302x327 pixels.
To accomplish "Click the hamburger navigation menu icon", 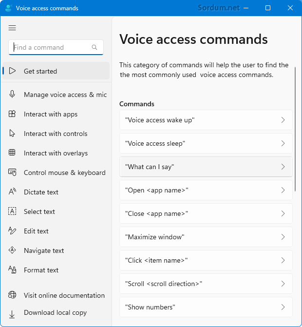I will pyautogui.click(x=12, y=28).
